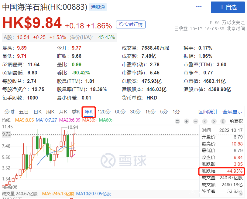Click the stock price HK$9.84
Viewport: 247px width, 199px height.
pos(32,23)
